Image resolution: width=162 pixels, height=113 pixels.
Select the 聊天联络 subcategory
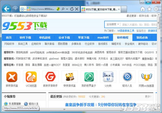tap(49, 44)
